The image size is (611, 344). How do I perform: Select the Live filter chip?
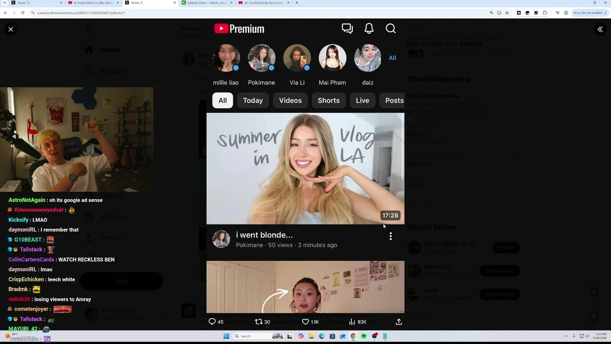tap(362, 100)
